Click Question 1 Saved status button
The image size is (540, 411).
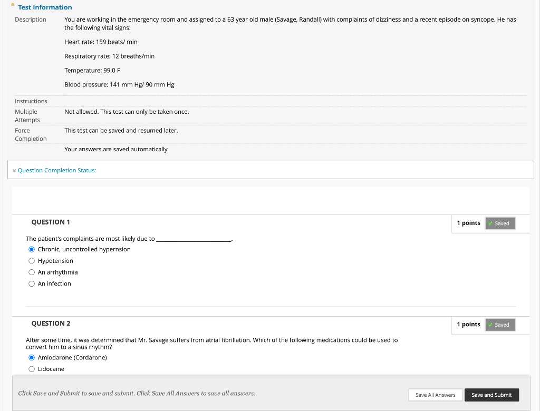[x=500, y=223]
